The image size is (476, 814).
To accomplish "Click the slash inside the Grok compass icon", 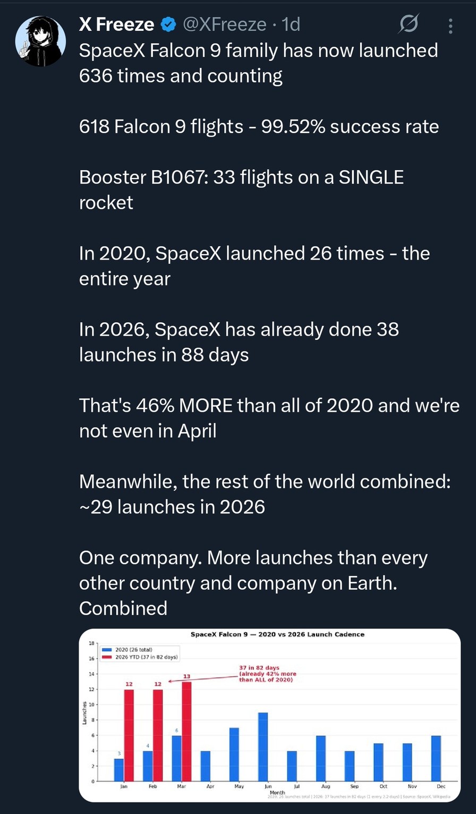I will (x=409, y=24).
